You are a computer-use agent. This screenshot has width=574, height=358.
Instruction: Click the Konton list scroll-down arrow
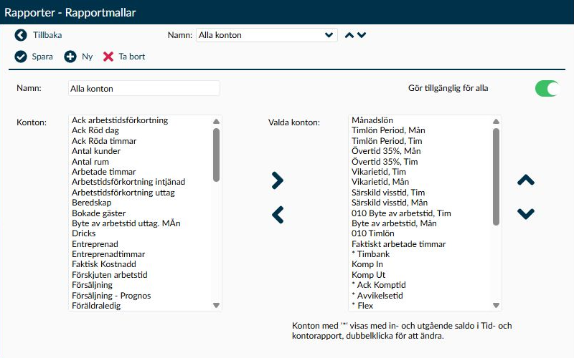click(217, 305)
